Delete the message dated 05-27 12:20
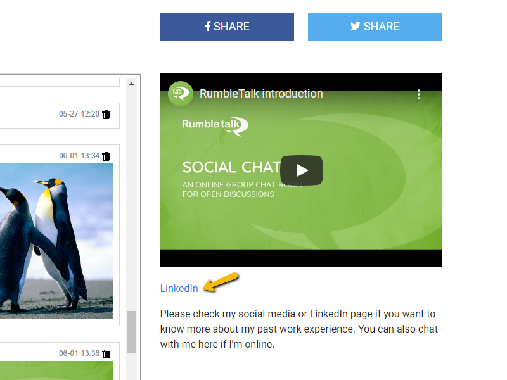Screen dimensions: 507x380 [106, 115]
